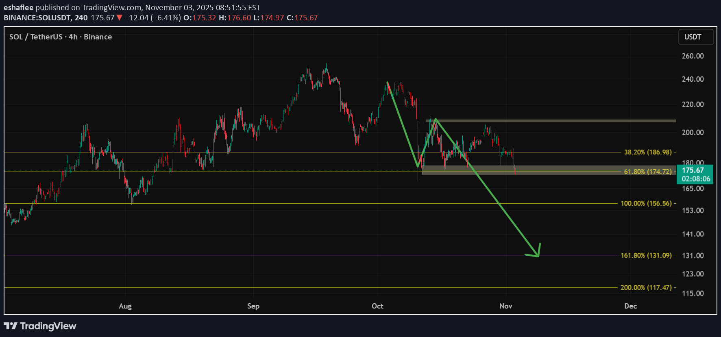Click the TradingView logo icon
The height and width of the screenshot is (337, 721).
11,326
